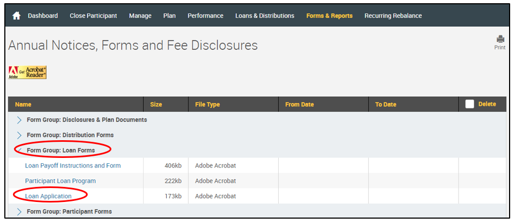Select Close Participant in navigation bar

coord(93,16)
